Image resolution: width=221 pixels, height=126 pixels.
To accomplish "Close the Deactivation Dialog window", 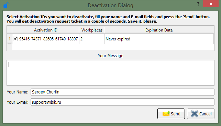I will click(211, 4).
